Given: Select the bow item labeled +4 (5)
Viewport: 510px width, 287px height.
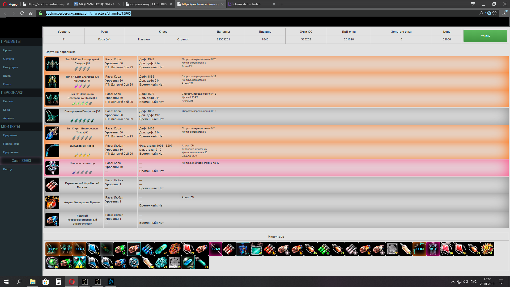Looking at the screenshot, I should click(x=419, y=249).
